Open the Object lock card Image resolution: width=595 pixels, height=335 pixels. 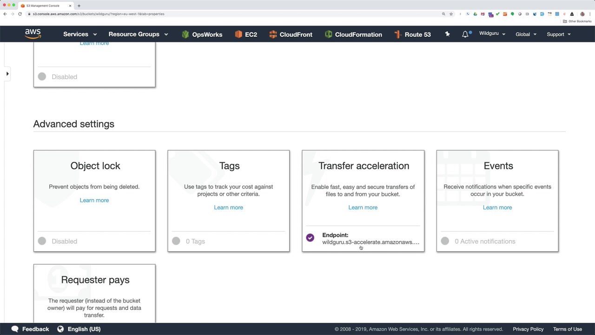pyautogui.click(x=94, y=201)
